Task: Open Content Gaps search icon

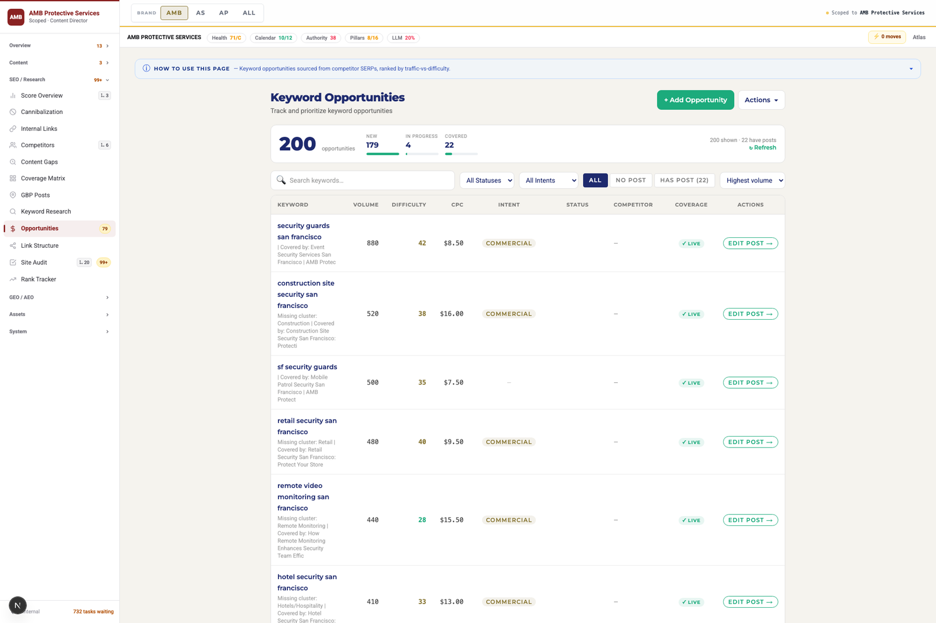Action: click(x=13, y=162)
